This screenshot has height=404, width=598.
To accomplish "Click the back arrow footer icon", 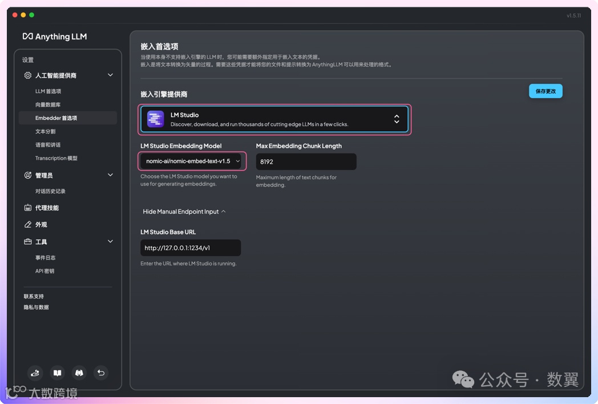I will [101, 373].
